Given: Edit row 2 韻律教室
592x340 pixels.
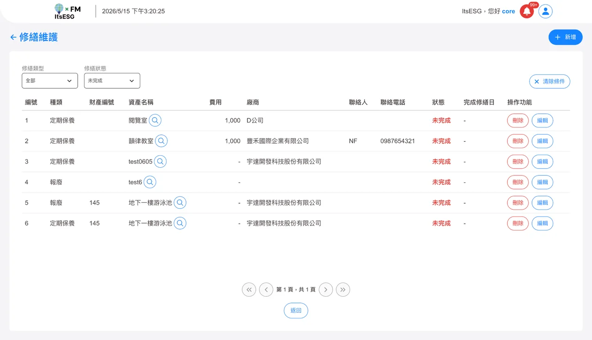Looking at the screenshot, I should click(543, 141).
